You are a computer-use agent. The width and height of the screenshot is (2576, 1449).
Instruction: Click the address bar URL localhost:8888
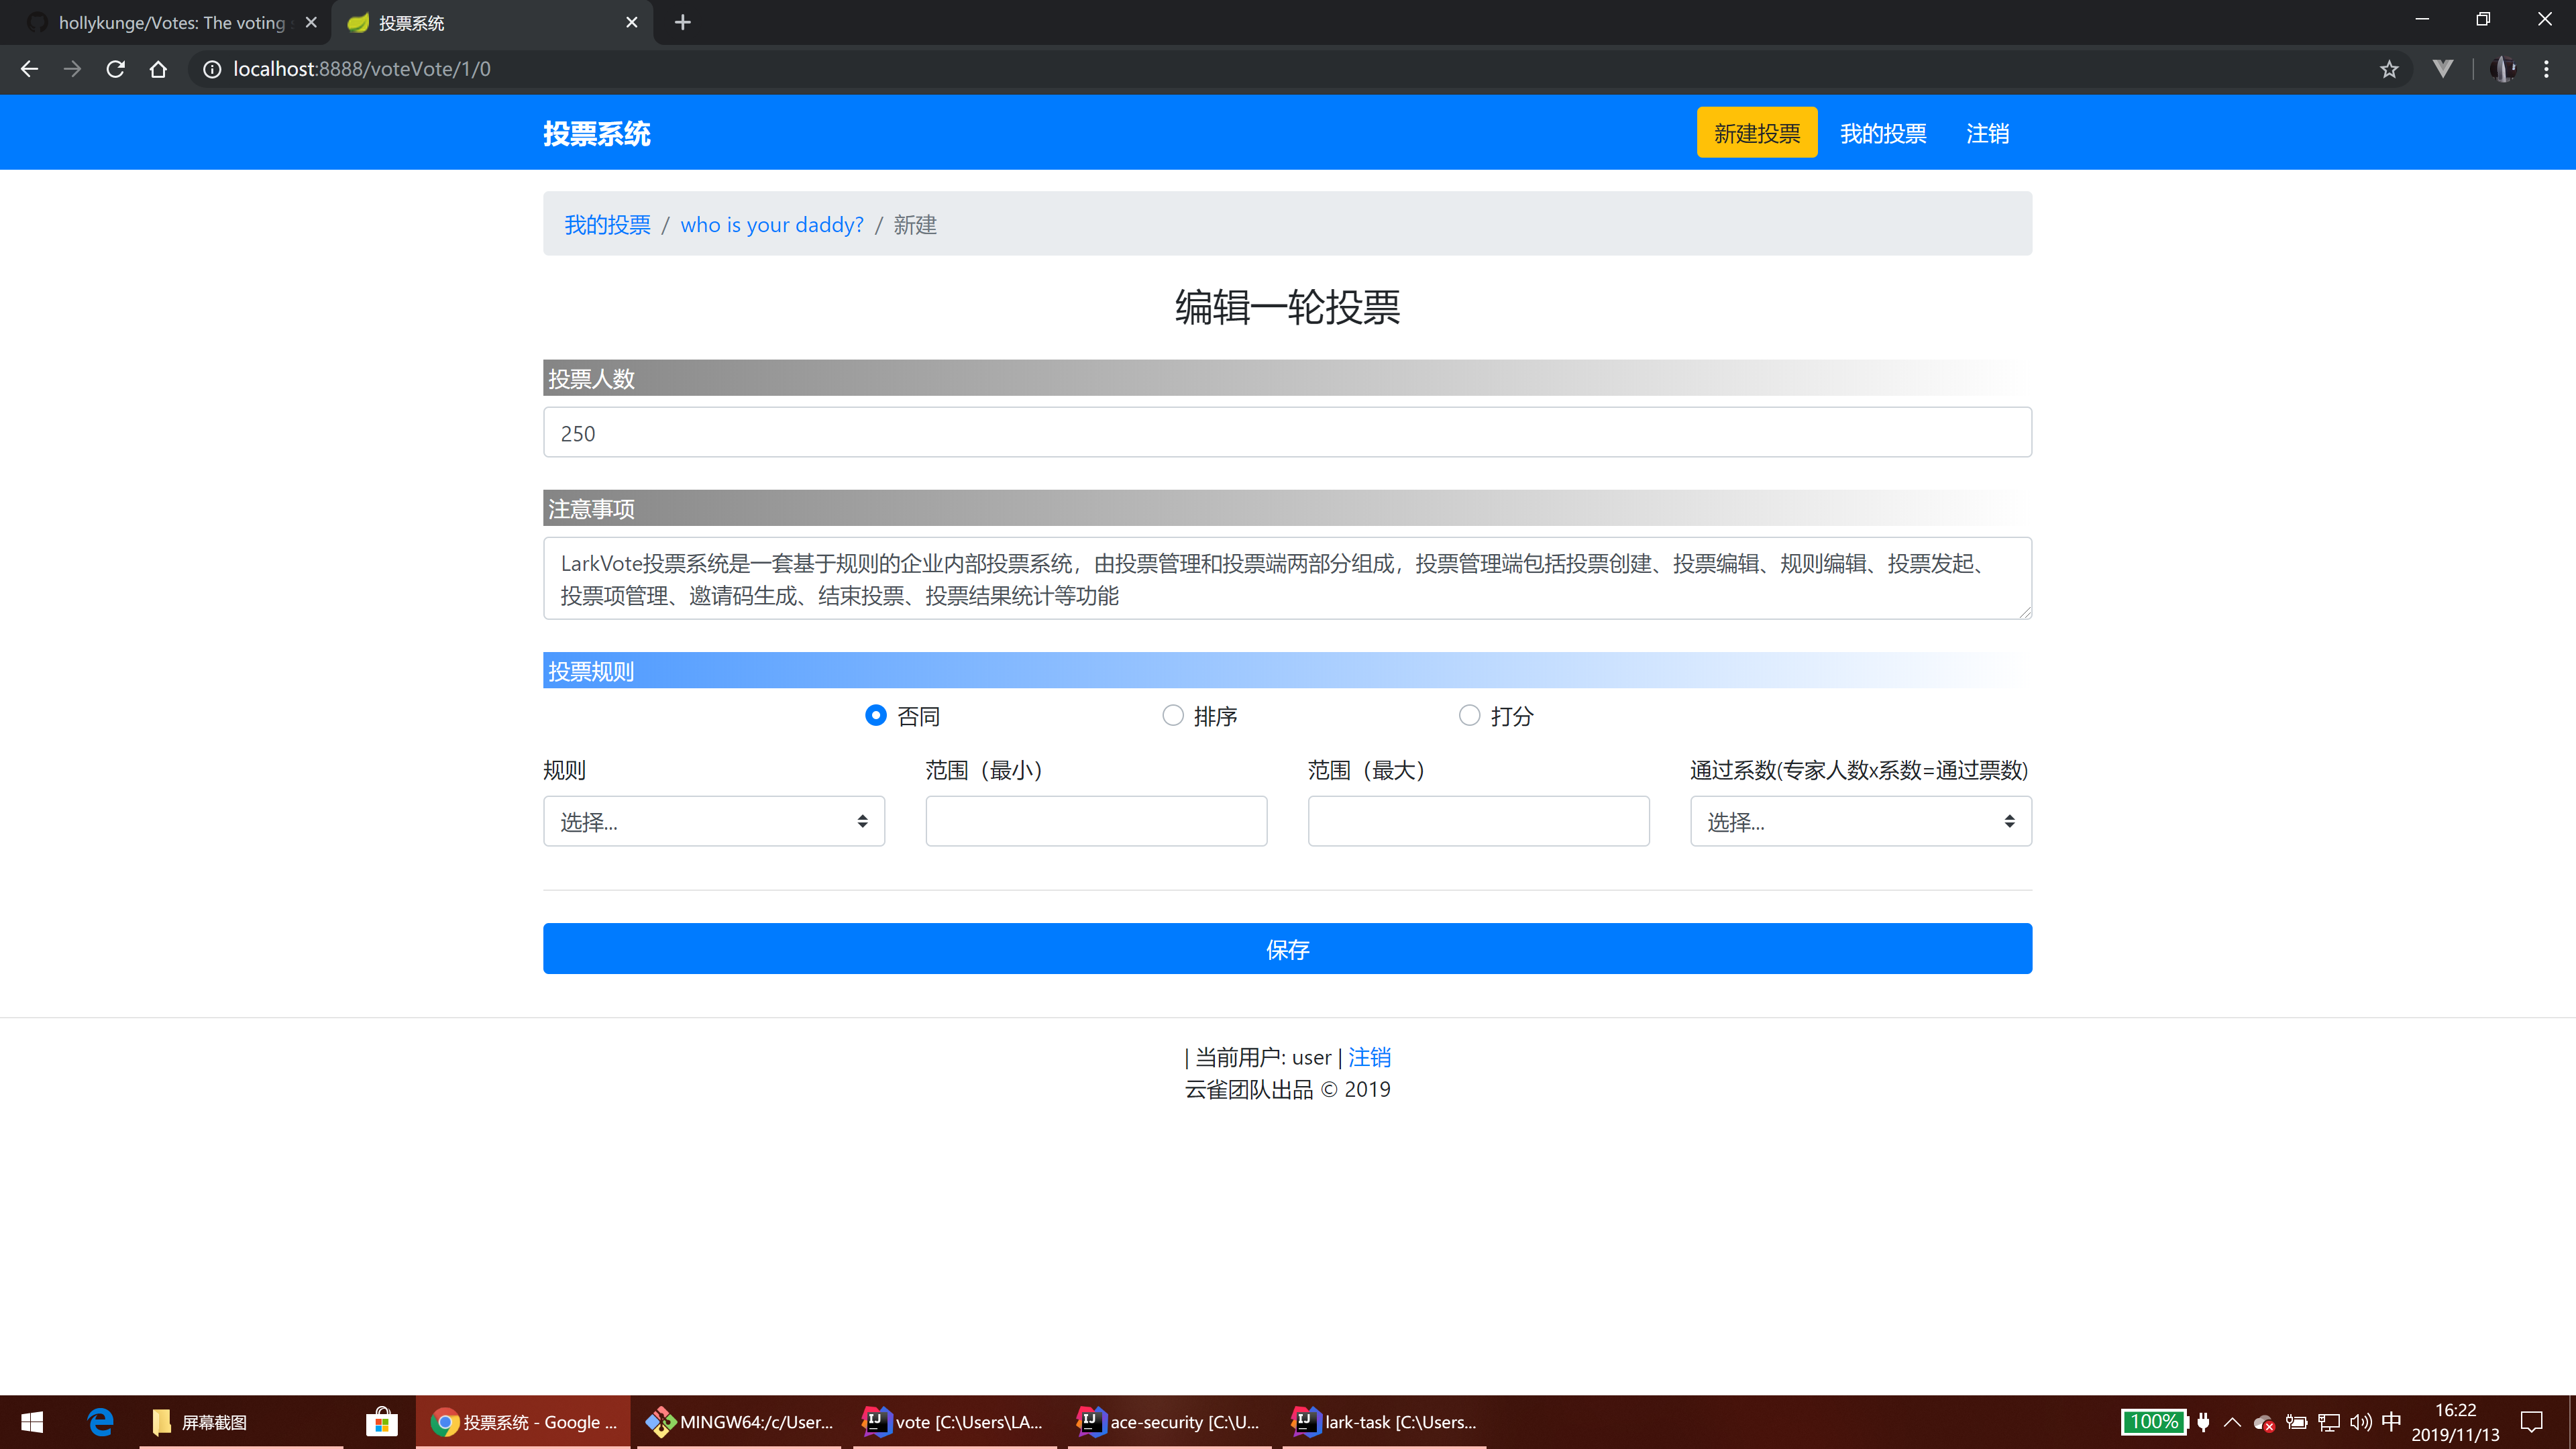point(362,69)
